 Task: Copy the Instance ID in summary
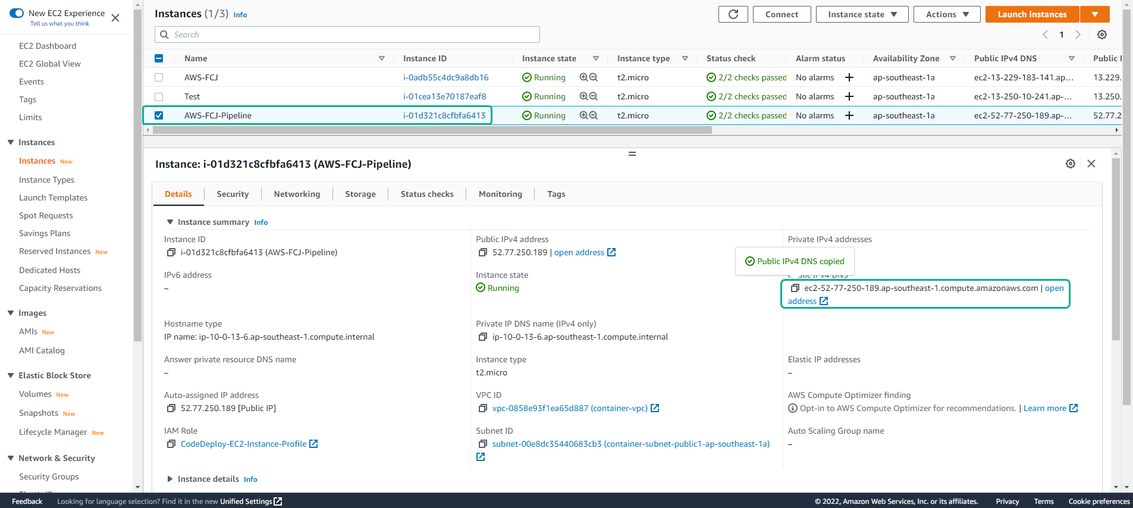point(171,252)
